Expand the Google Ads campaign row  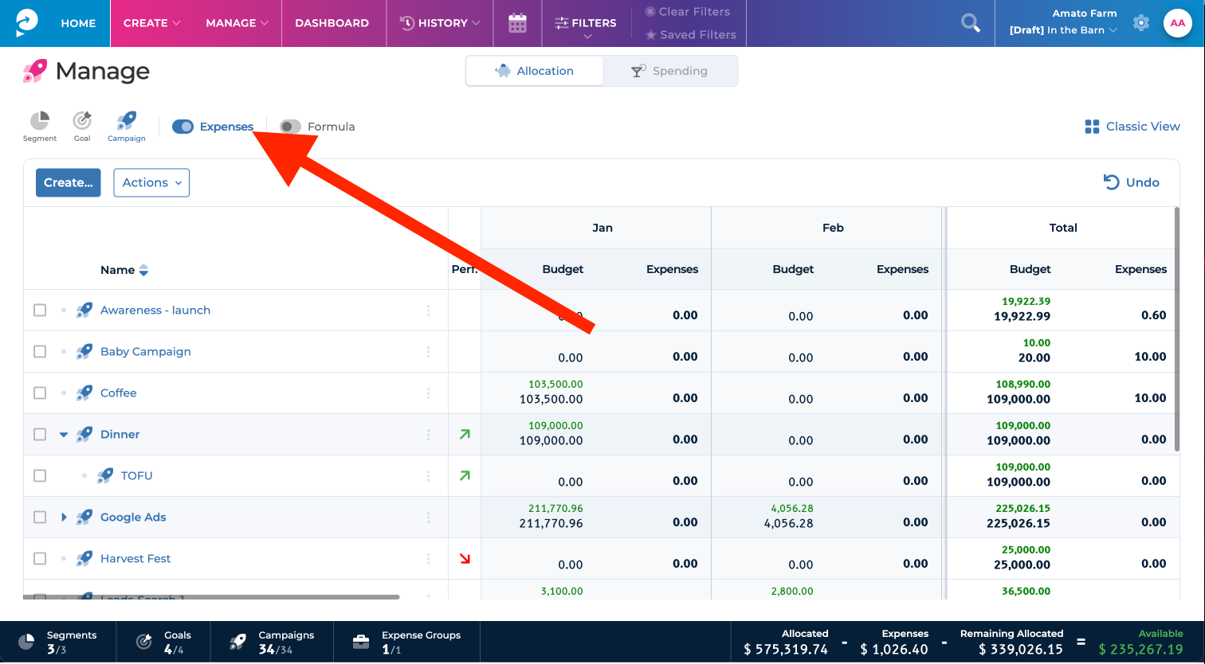click(64, 518)
